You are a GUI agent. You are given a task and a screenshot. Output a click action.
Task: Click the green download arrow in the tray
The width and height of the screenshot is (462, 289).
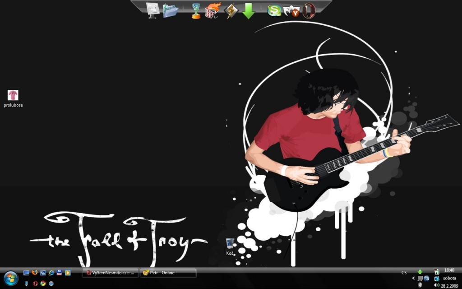pyautogui.click(x=420, y=271)
